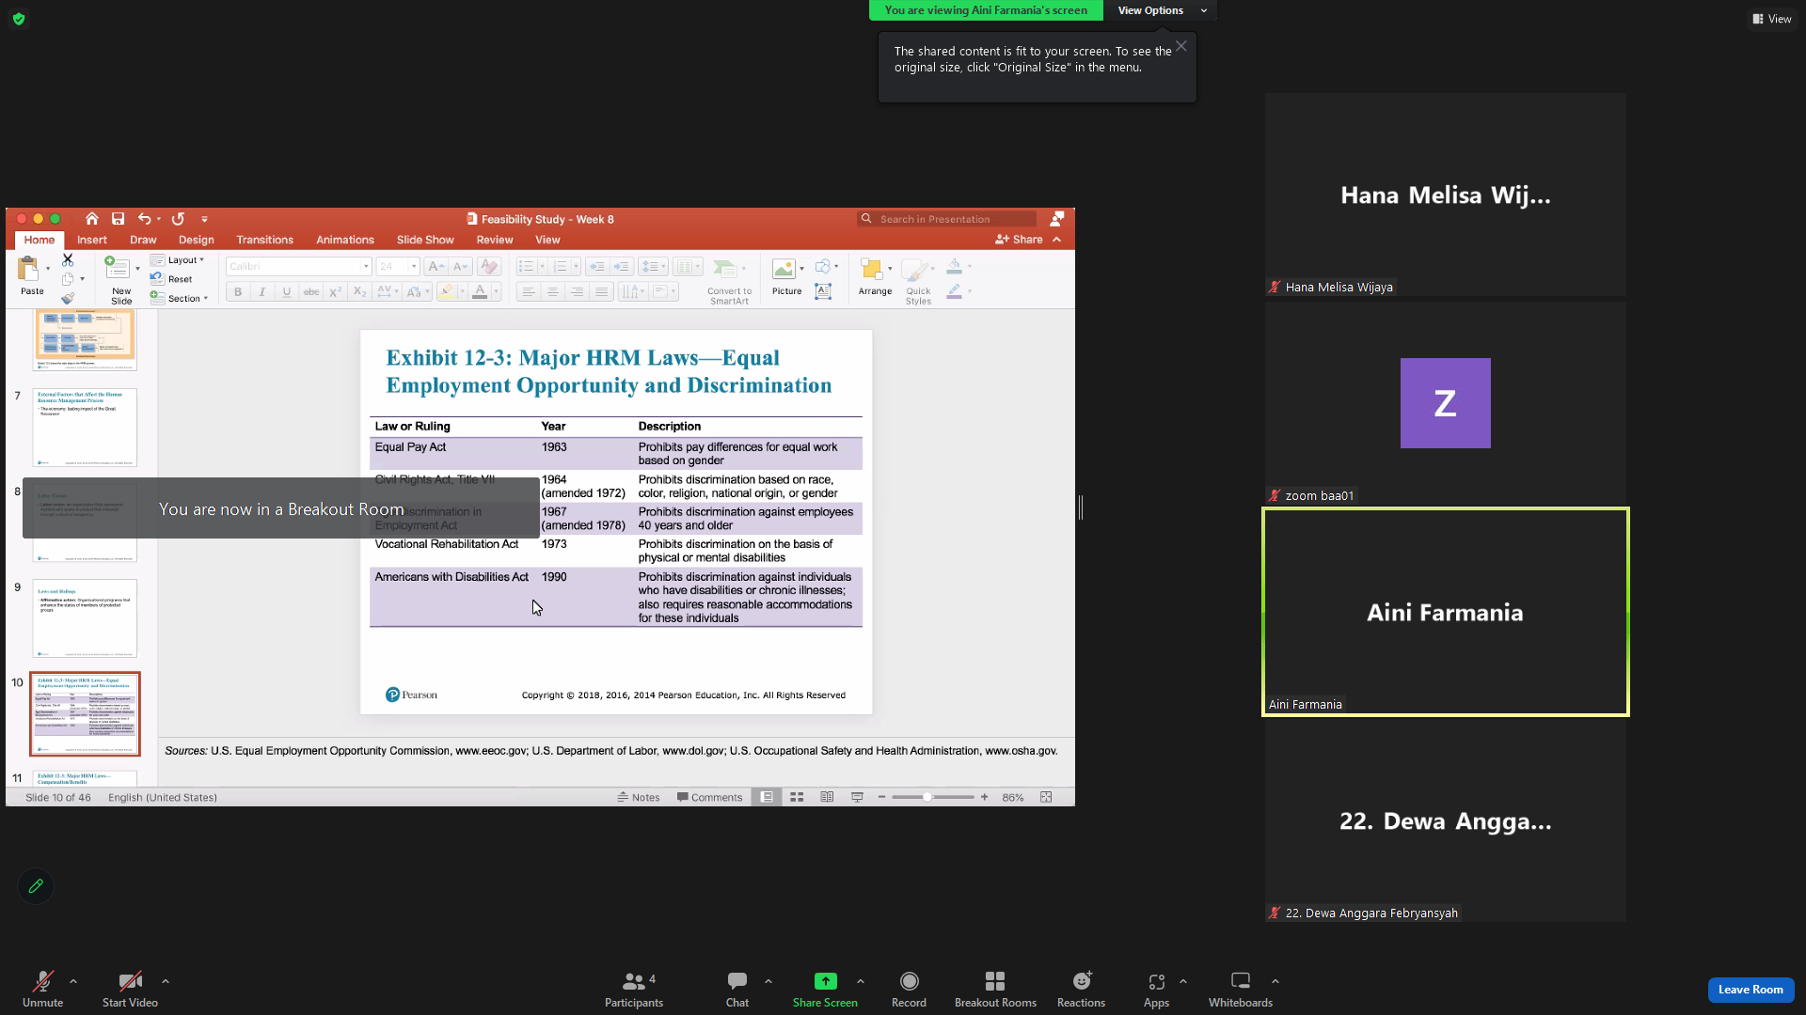Image resolution: width=1806 pixels, height=1015 pixels.
Task: Click the Comments button in the status bar
Action: (x=710, y=797)
